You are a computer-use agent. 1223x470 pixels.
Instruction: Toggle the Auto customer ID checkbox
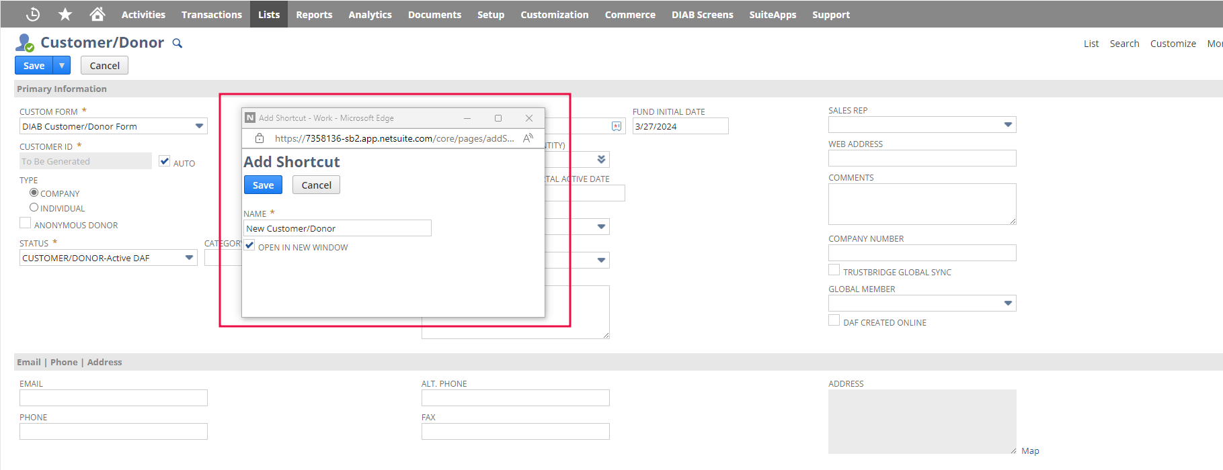[165, 161]
